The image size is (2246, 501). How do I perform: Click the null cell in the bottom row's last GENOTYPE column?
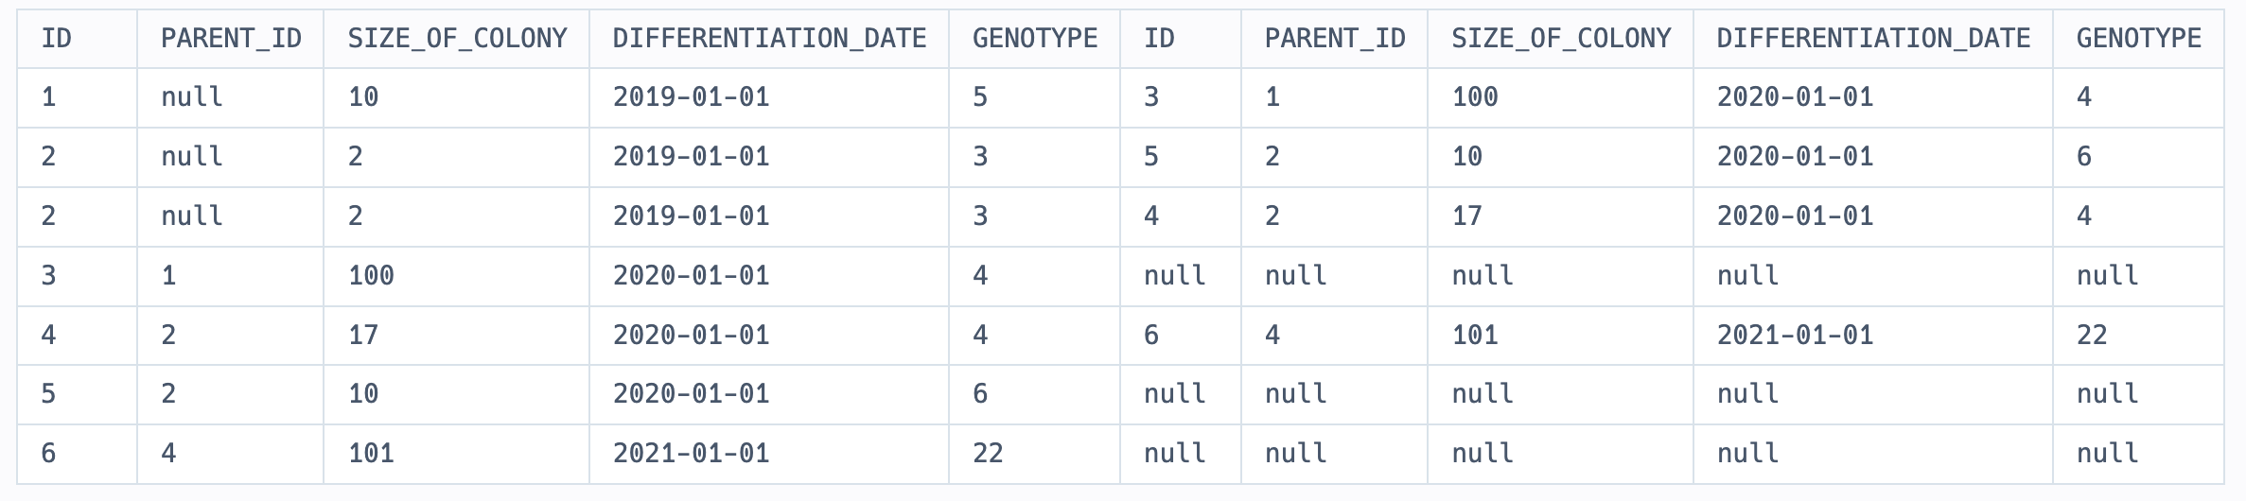point(2108,453)
